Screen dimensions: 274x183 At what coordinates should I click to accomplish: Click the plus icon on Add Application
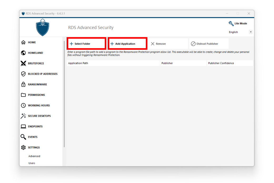112,44
